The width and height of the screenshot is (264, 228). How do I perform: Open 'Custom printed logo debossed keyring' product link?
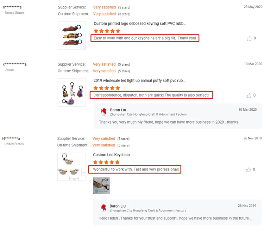(140, 24)
